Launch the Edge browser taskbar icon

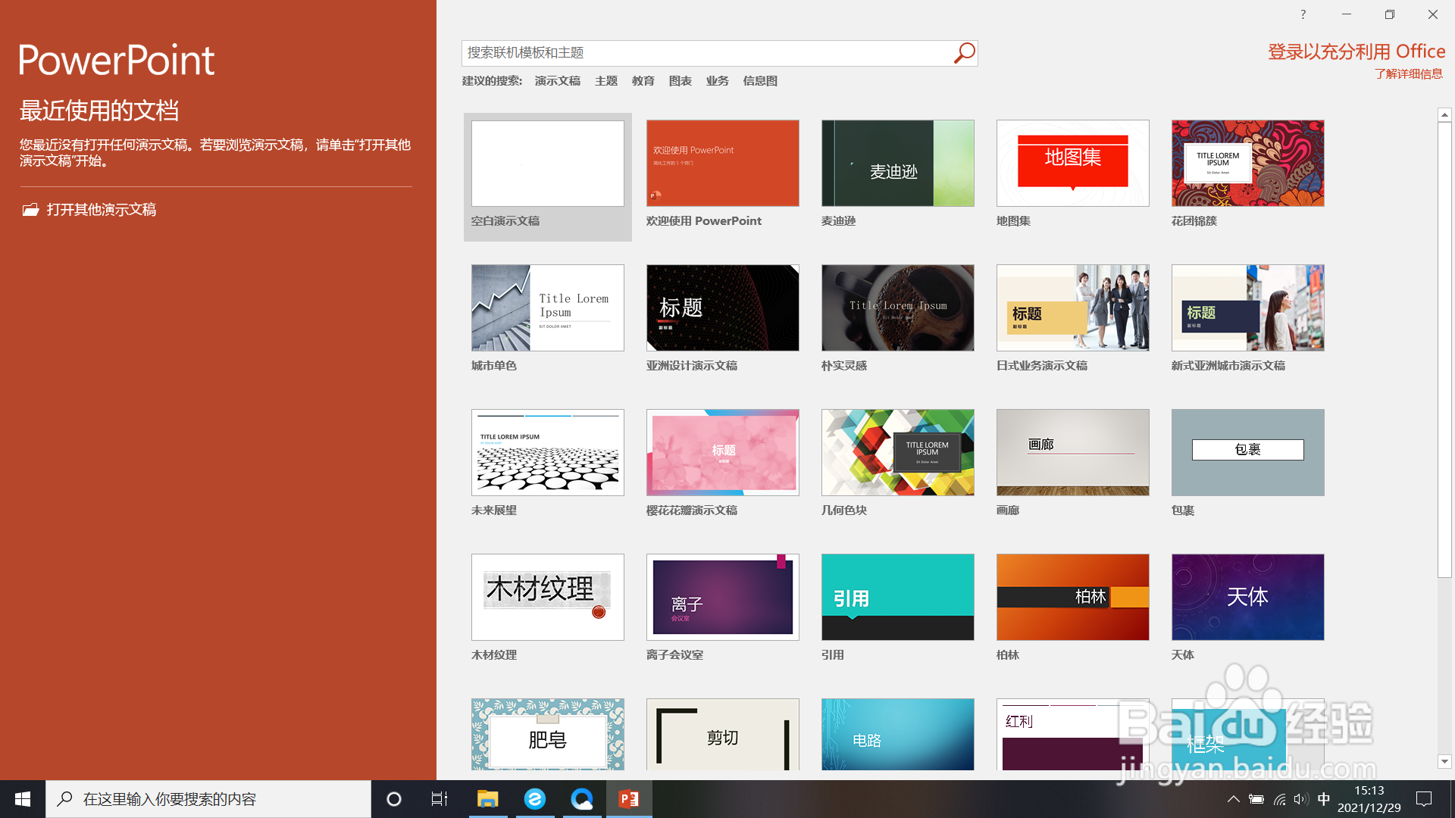coord(535,799)
